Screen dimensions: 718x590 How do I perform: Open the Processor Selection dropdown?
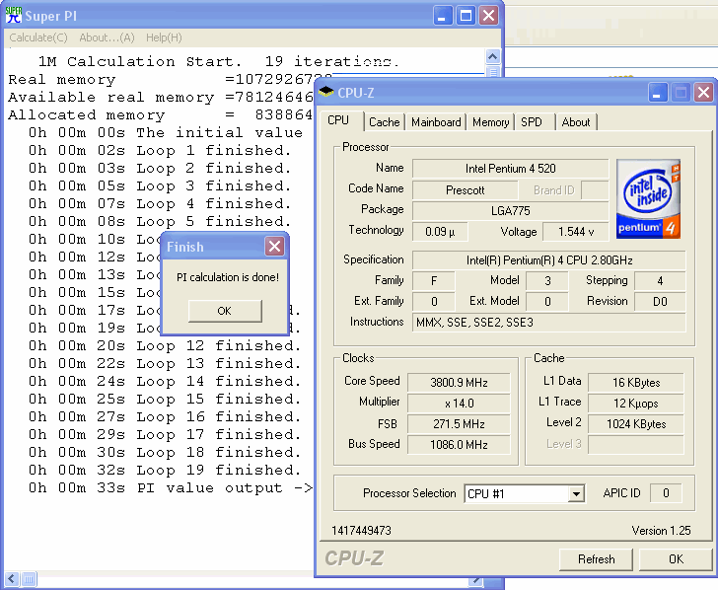tap(576, 493)
